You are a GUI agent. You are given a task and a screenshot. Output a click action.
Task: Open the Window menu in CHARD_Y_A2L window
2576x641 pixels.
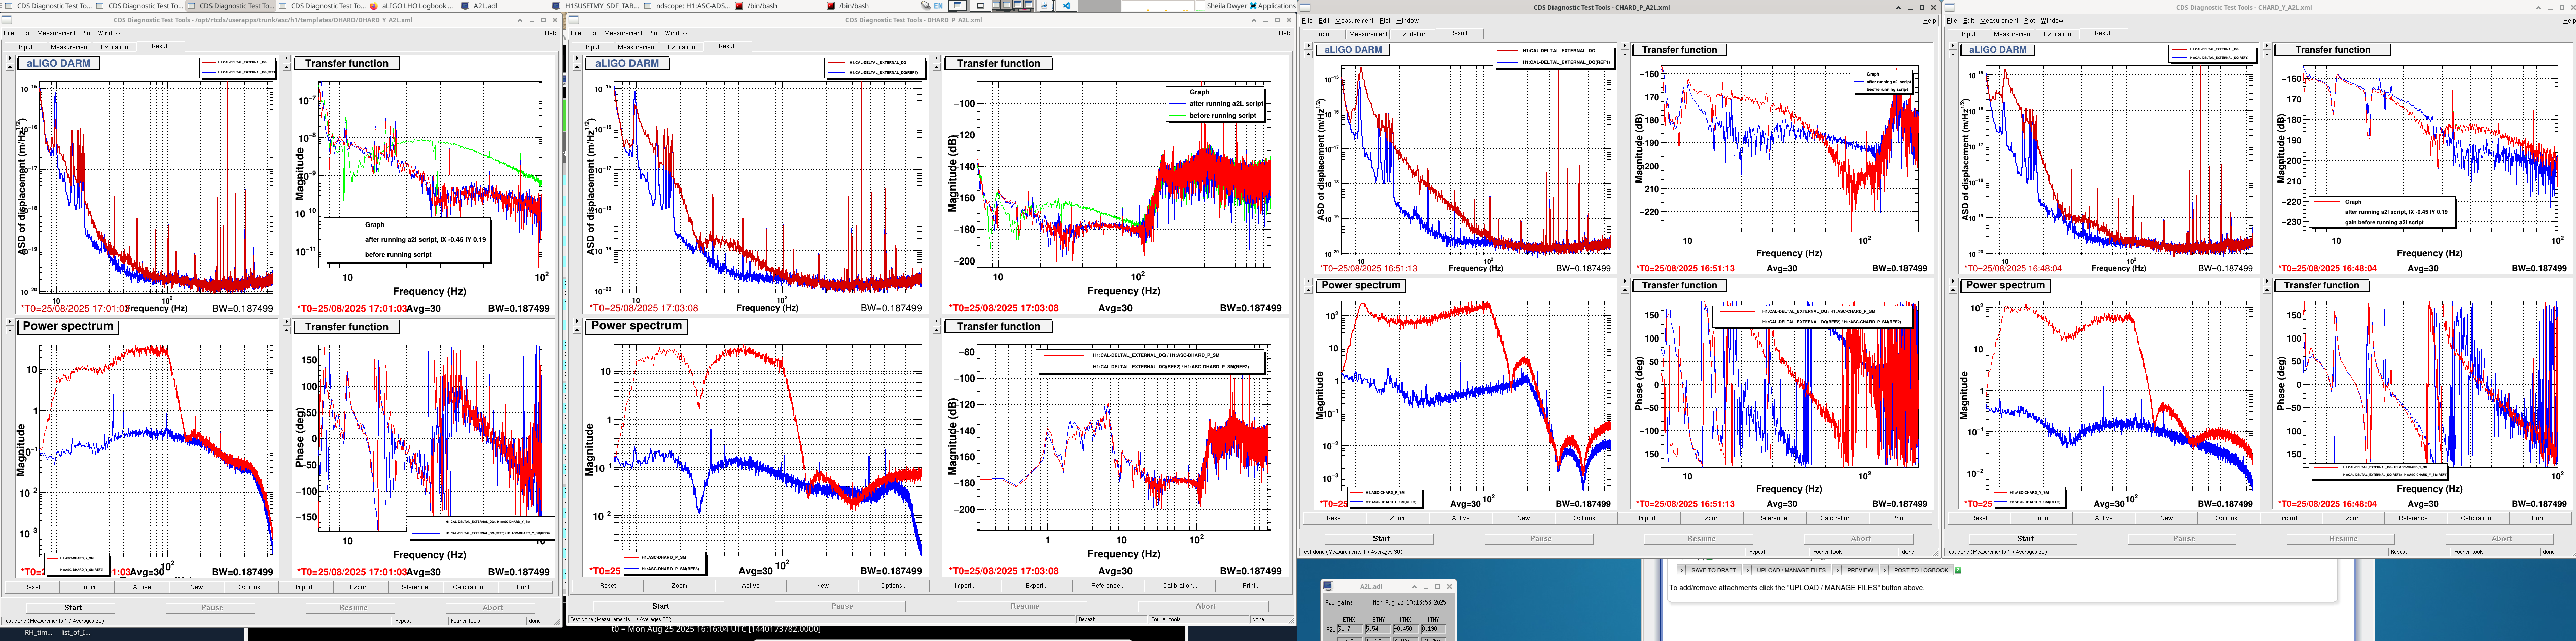pyautogui.click(x=2052, y=20)
